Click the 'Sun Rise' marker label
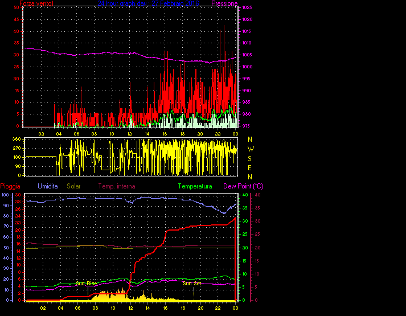The image size is (406, 316). pos(87,284)
